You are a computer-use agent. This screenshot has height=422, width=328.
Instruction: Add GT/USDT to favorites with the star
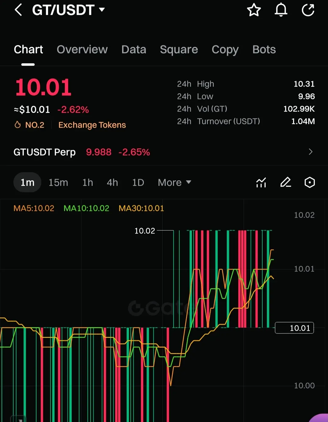point(254,10)
